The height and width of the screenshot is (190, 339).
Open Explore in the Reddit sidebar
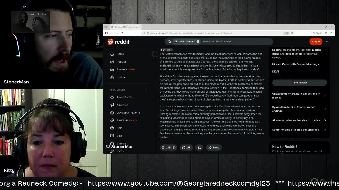pyautogui.click(x=121, y=77)
